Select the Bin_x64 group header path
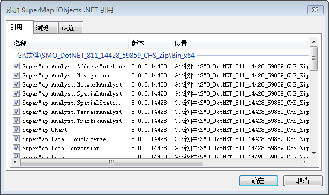 pos(106,56)
